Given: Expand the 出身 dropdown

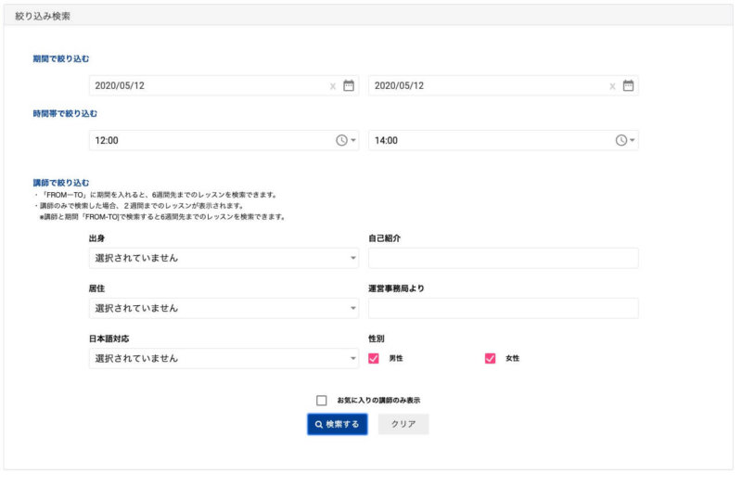Looking at the screenshot, I should [224, 258].
